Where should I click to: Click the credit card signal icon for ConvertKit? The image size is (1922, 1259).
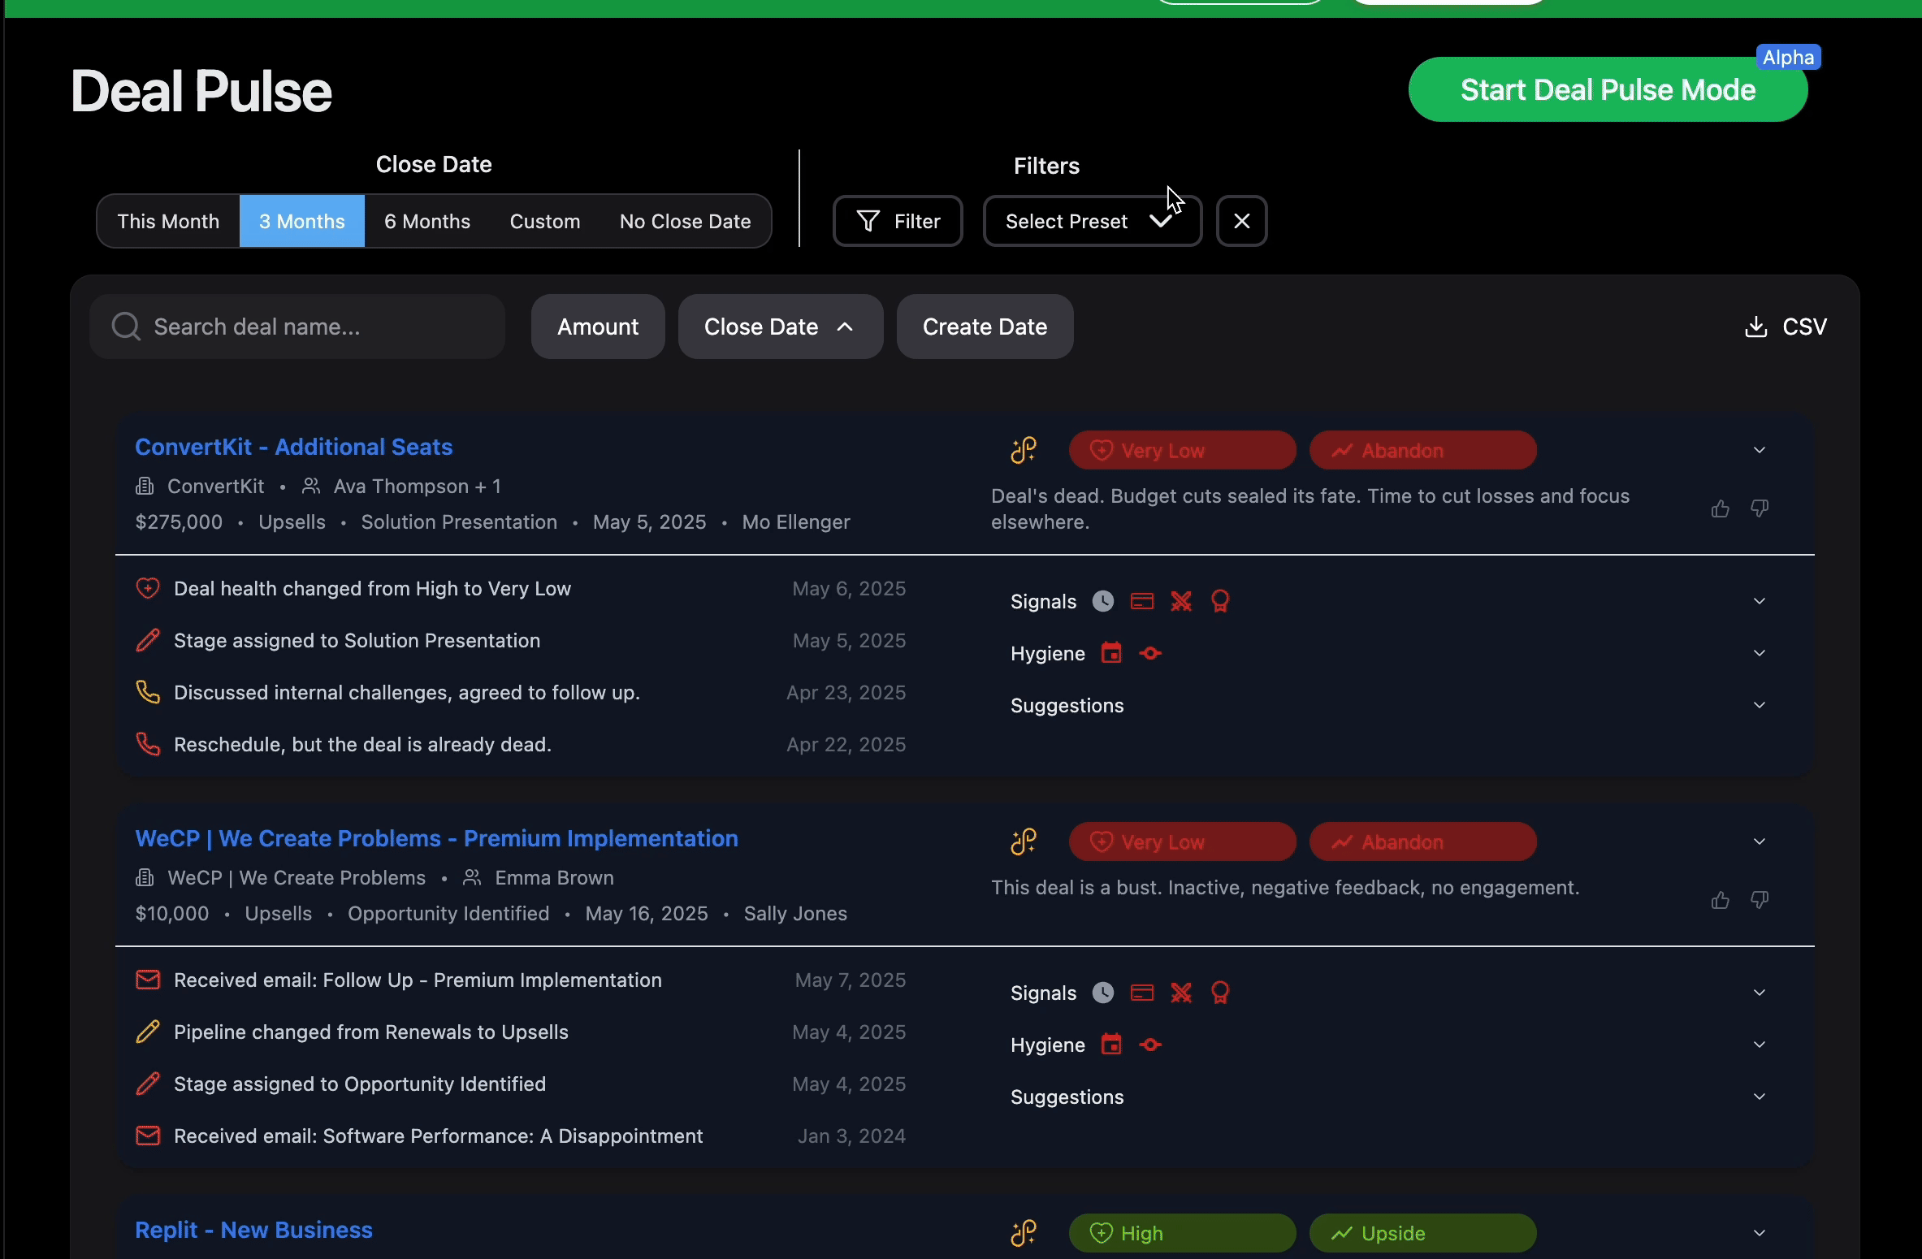coord(1142,601)
